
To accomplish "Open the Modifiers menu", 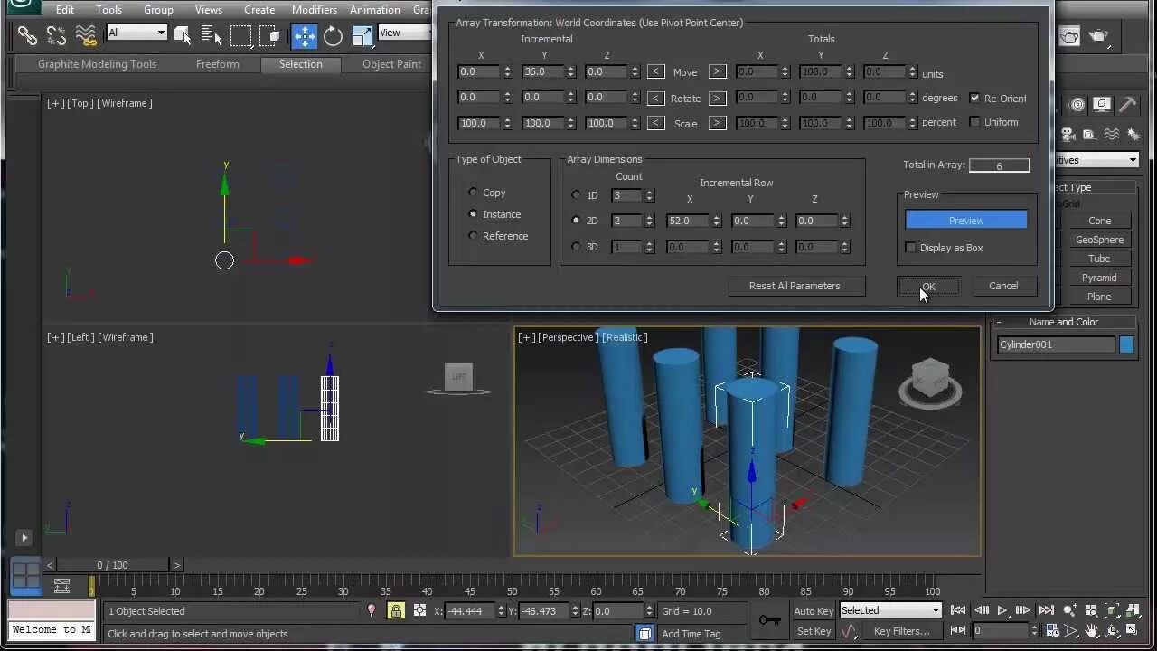I will click(x=314, y=10).
